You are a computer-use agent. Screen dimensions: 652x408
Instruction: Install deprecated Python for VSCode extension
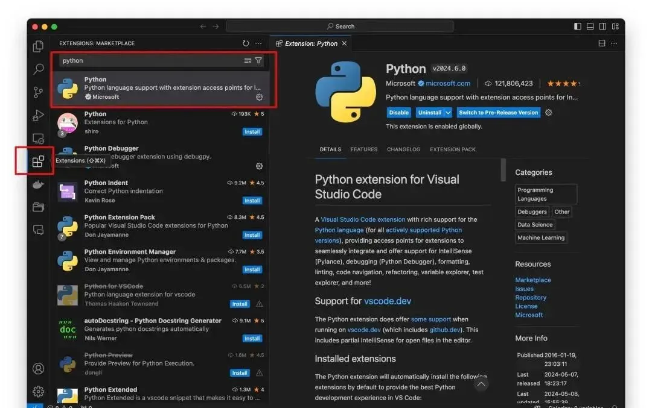[x=240, y=304]
